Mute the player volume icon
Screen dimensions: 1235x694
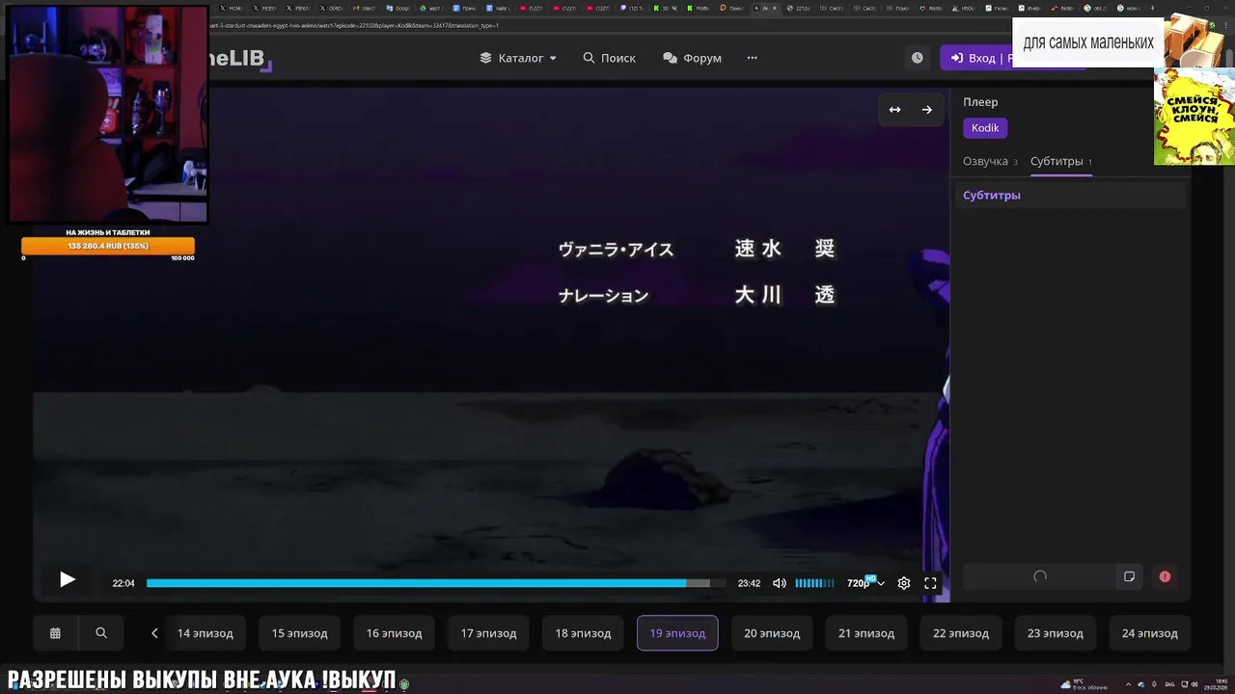[780, 583]
